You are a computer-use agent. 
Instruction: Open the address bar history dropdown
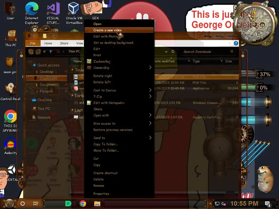pyautogui.click(x=166, y=51)
